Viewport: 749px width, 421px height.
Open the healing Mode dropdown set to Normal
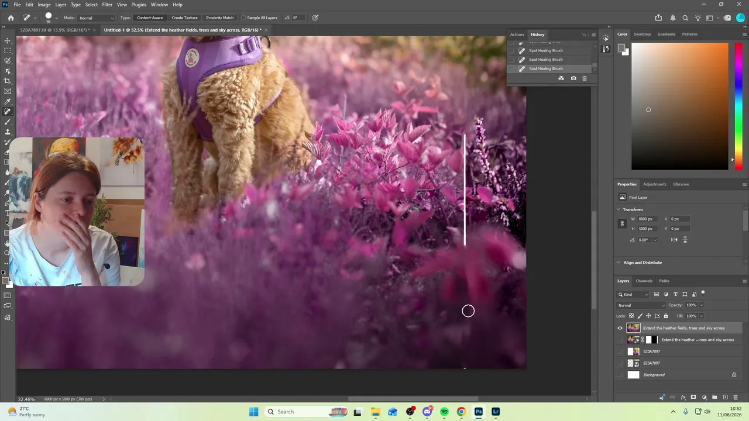96,18
